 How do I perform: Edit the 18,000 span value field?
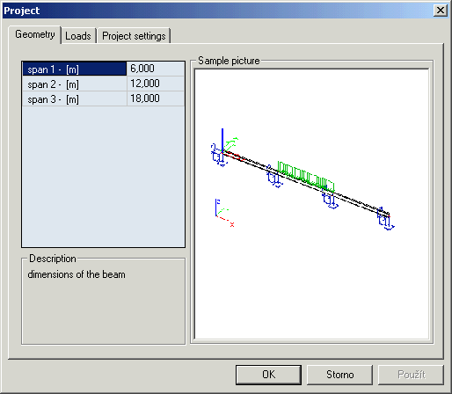[156, 98]
